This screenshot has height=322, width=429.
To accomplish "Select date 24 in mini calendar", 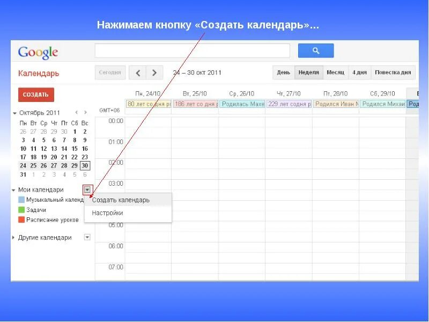I will pyautogui.click(x=23, y=166).
